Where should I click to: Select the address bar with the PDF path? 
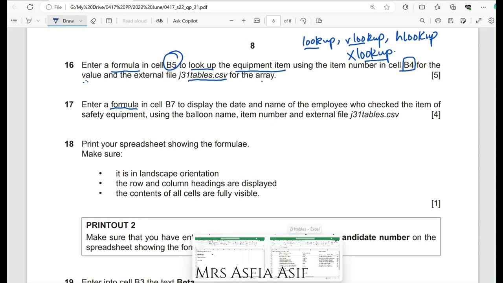[139, 7]
